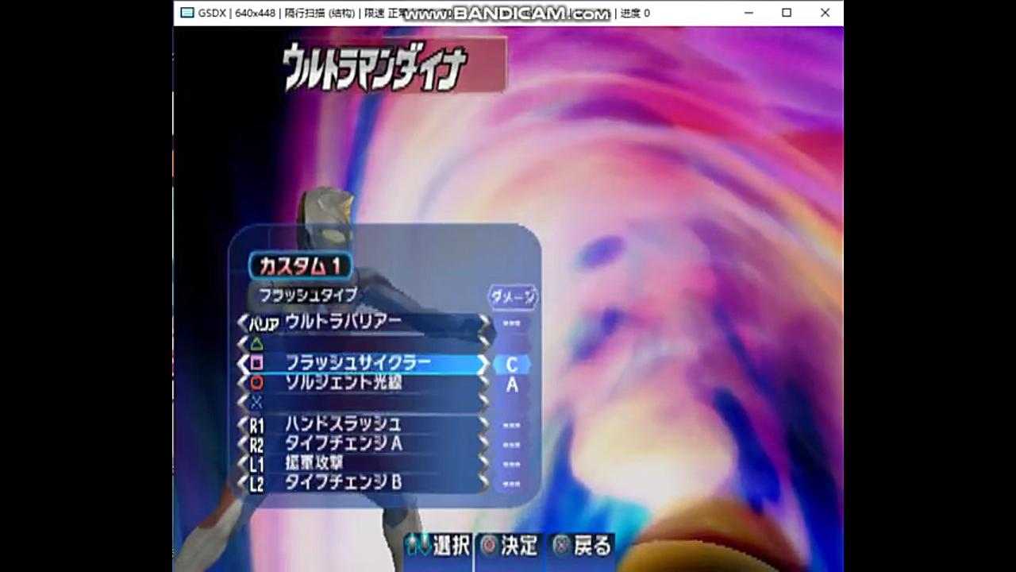Select the ソルジェント光線 move name

point(344,383)
